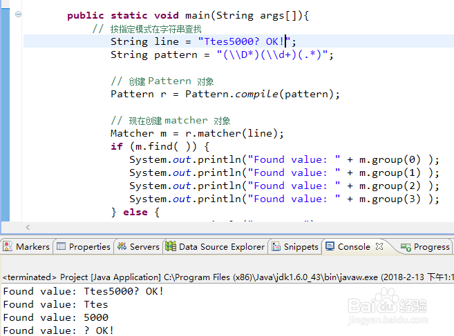The width and height of the screenshot is (454, 336).
Task: Click the comment '现在创建 matcher 对象'
Action: [x=171, y=121]
